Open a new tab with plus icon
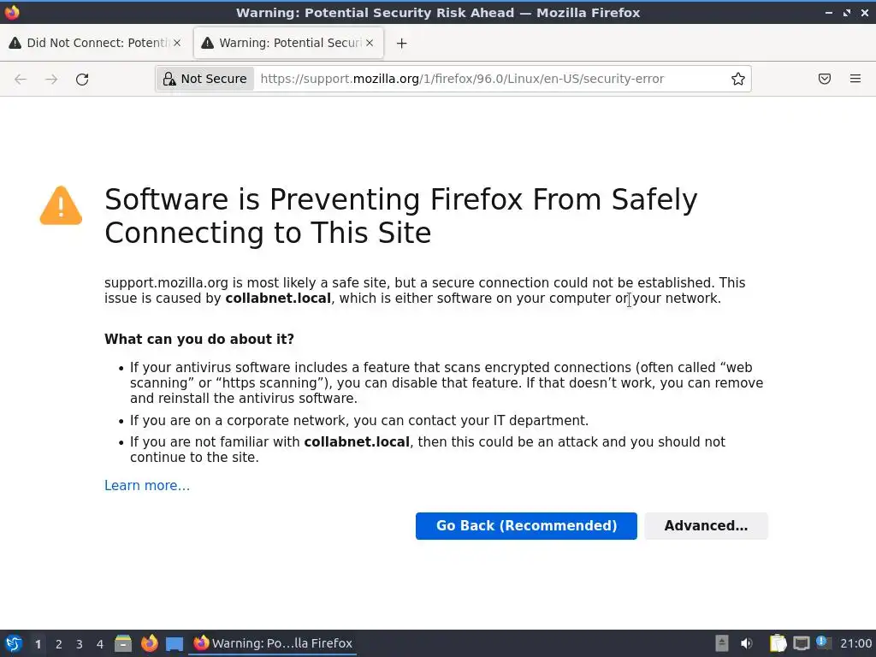This screenshot has width=876, height=657. 402,43
